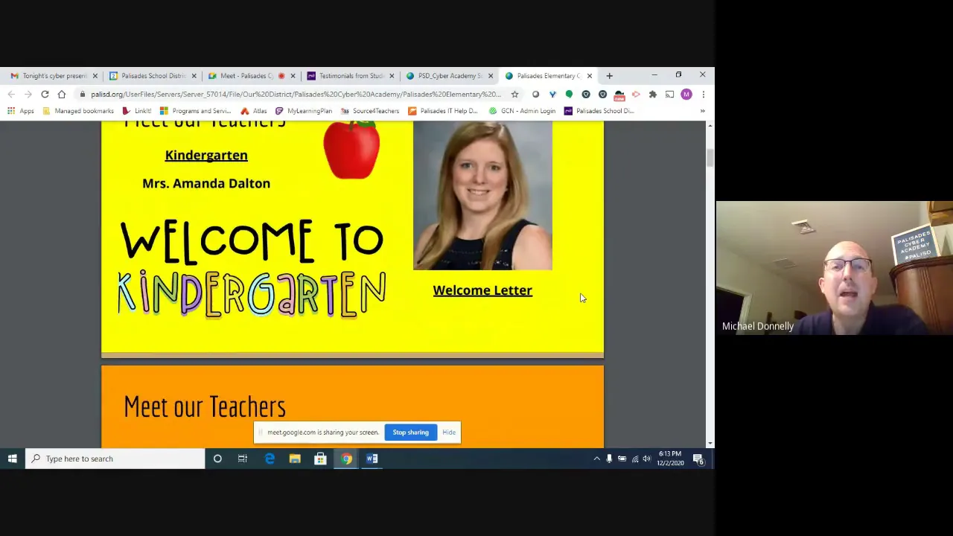
Task: Switch to Chrome on the taskbar
Action: [x=346, y=459]
